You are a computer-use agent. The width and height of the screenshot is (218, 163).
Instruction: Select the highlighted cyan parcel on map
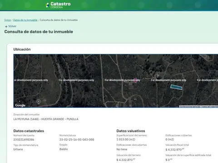click(176, 87)
